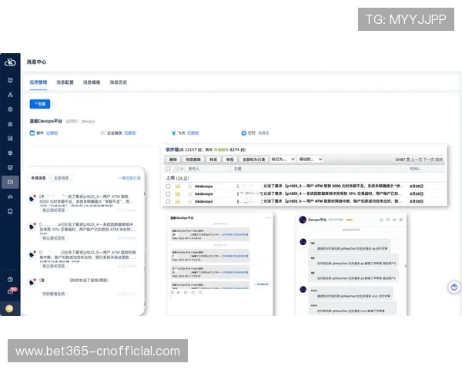Click the 存款管理系统 tag

[53, 294]
